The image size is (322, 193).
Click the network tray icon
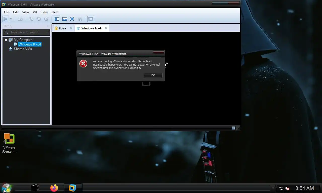281,188
